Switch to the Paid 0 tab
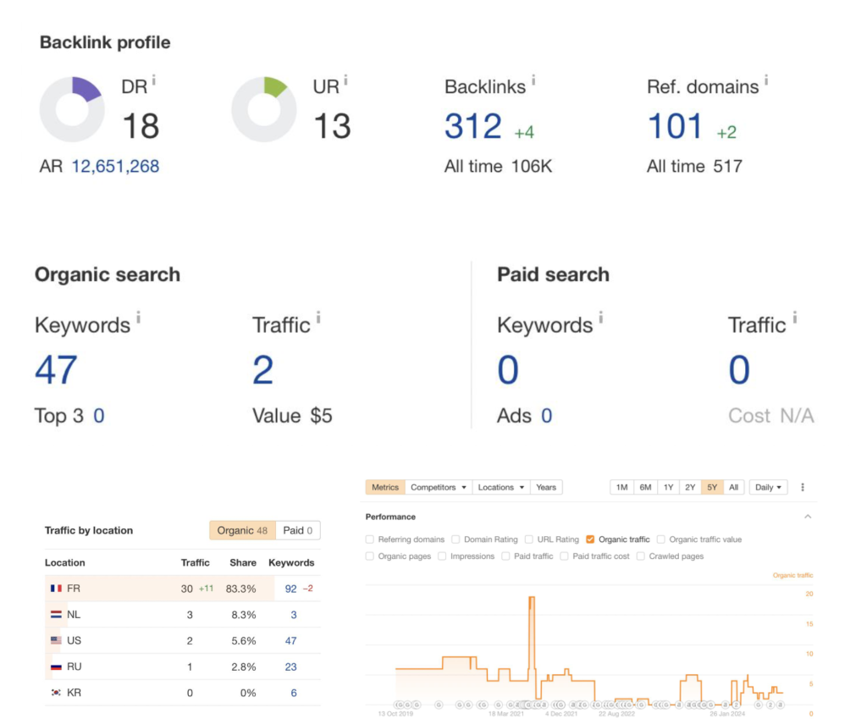The width and height of the screenshot is (867, 719). (298, 530)
